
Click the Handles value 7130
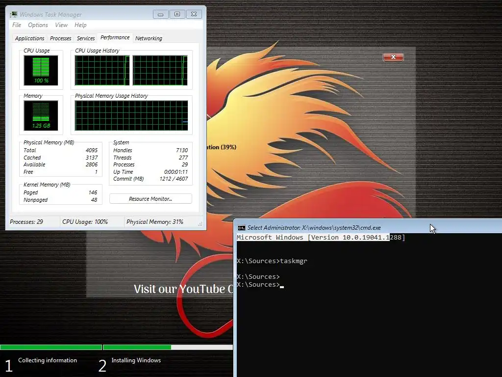(x=182, y=150)
